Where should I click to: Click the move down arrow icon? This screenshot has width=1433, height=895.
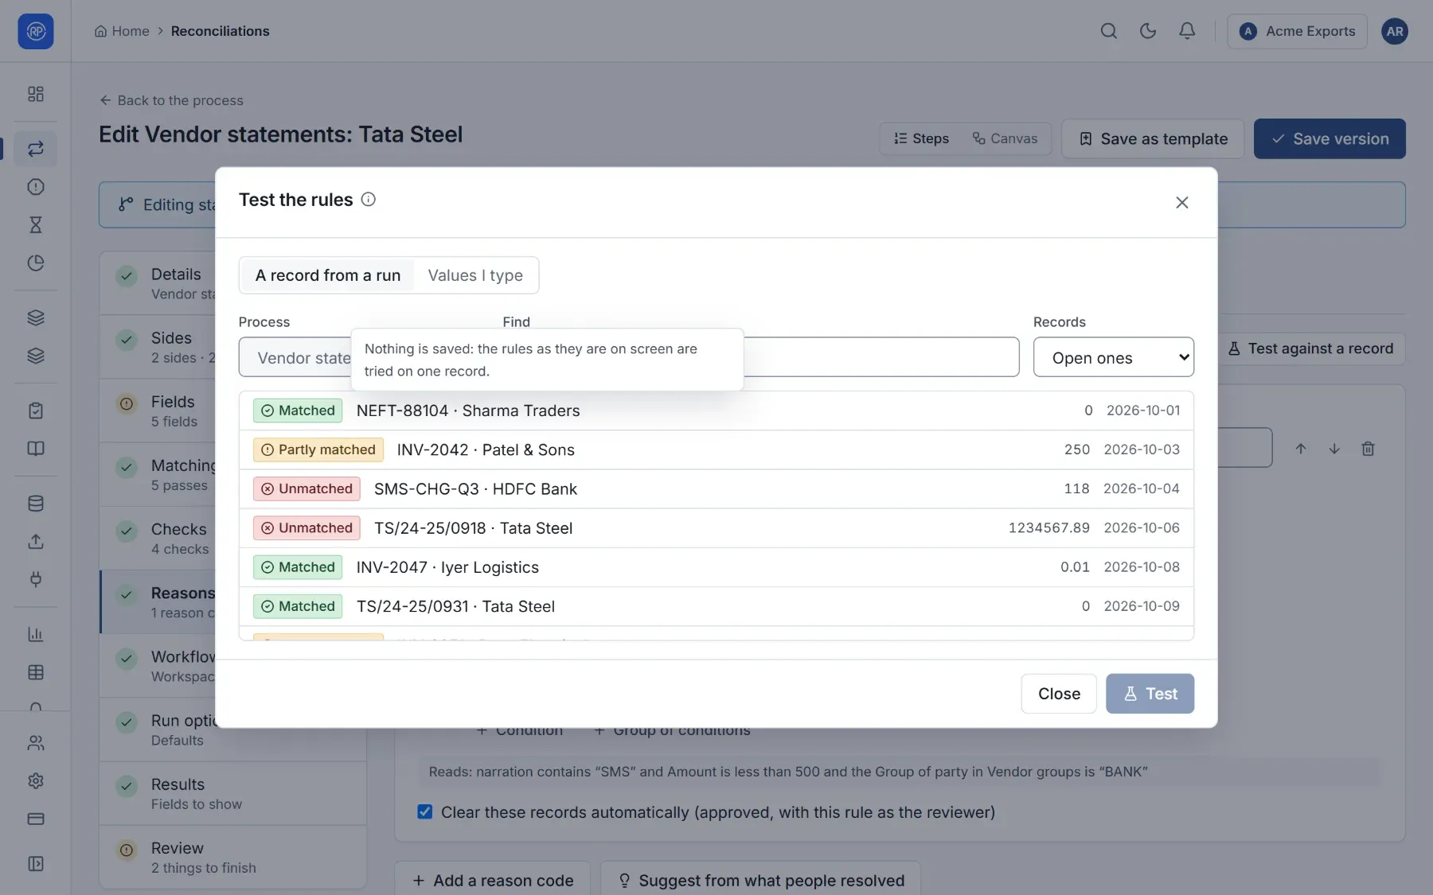[1334, 449]
